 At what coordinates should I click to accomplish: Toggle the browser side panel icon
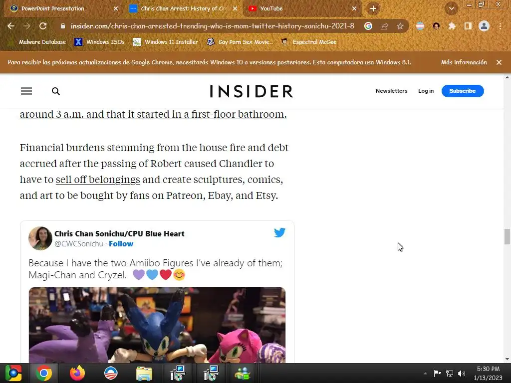468,26
